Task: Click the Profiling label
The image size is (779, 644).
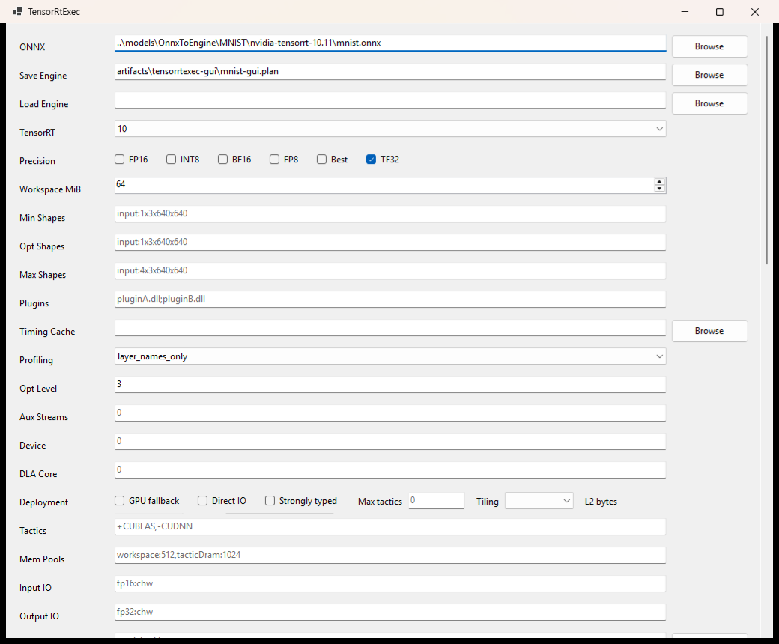Action: pyautogui.click(x=36, y=360)
